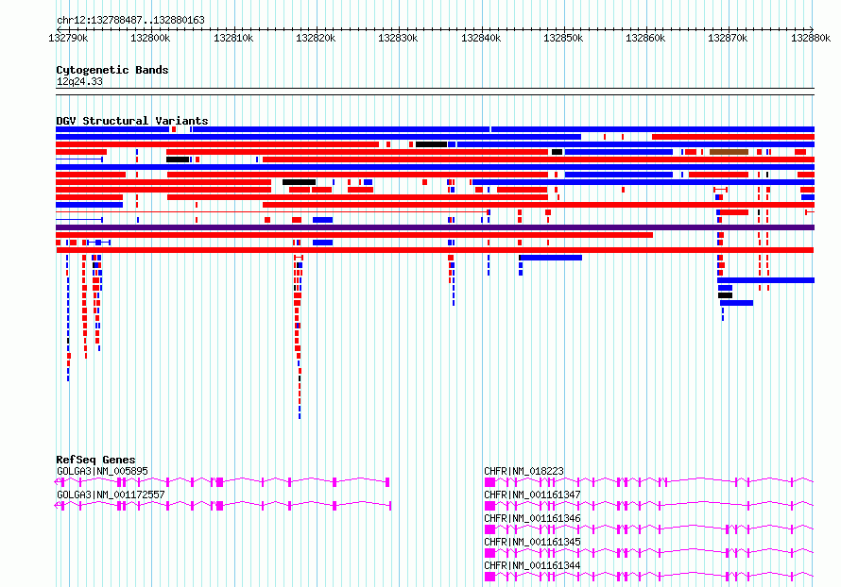Viewport: 841px width, 587px height.
Task: Click the 132790k ruler label
Action: pyautogui.click(x=68, y=38)
